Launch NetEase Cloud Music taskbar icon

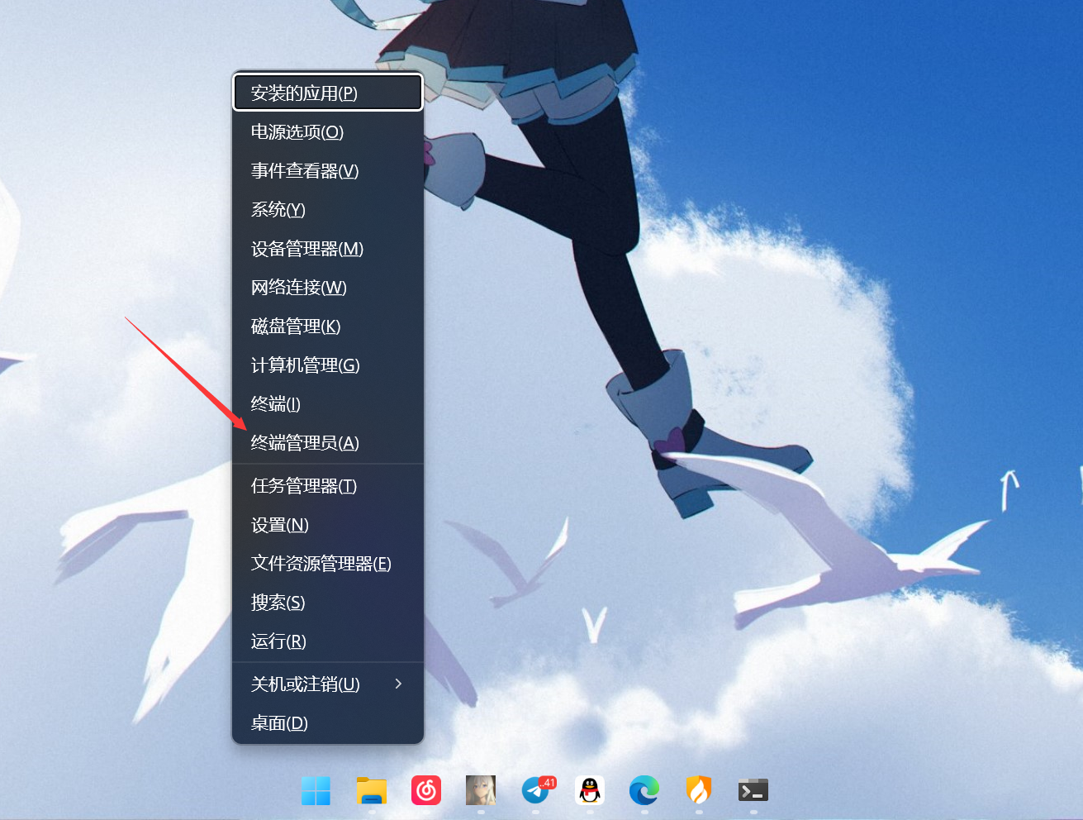[x=426, y=791]
